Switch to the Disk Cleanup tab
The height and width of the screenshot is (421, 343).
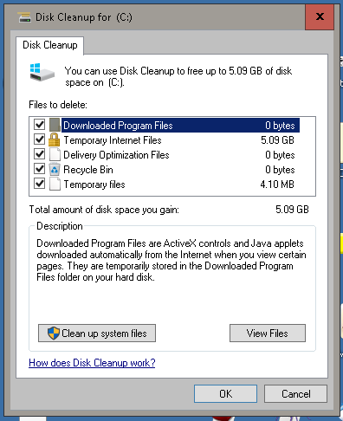(50, 45)
